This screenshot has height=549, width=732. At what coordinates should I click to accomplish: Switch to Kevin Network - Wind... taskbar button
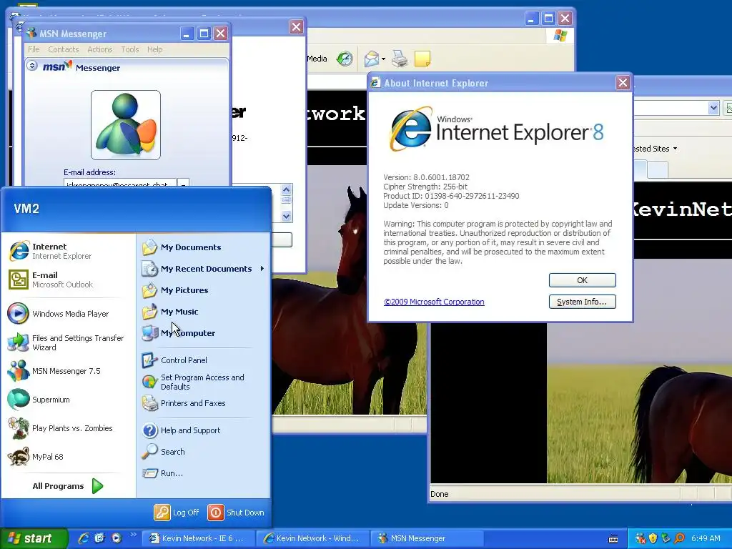pos(313,538)
